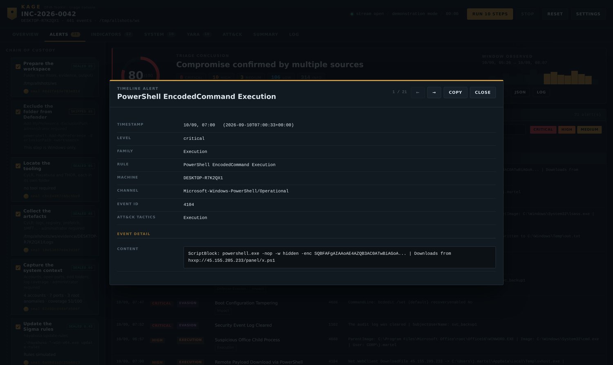Click the RESET button
The width and height of the screenshot is (613, 365).
coord(555,14)
